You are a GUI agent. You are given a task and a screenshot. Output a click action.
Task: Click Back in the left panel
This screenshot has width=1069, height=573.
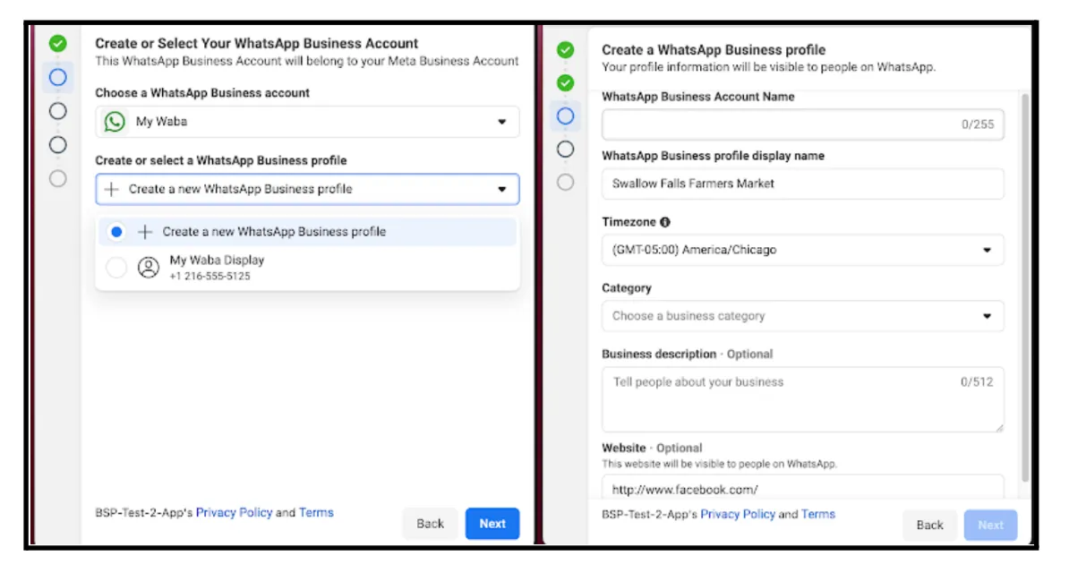[x=430, y=524]
